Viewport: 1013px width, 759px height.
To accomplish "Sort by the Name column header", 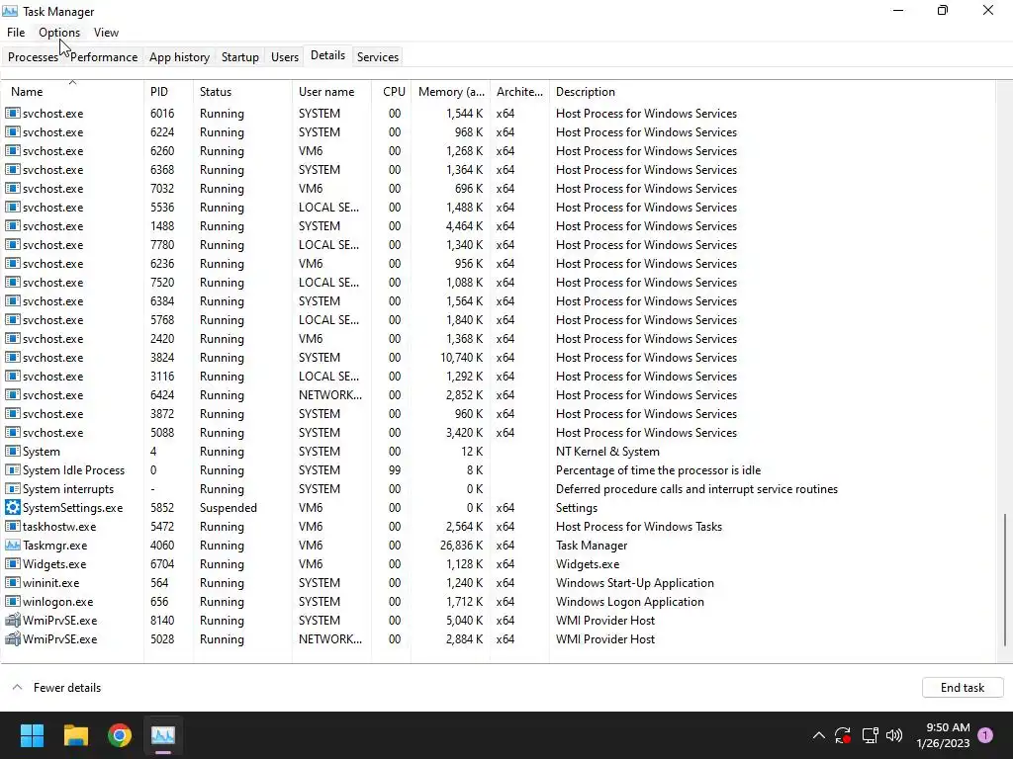I will 71,92.
